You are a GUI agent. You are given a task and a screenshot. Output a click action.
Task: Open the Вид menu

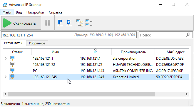point(19,12)
